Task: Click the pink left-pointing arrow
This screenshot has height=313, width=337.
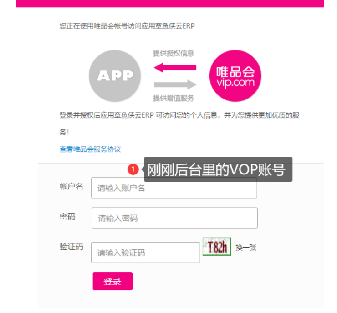Action: pyautogui.click(x=175, y=68)
